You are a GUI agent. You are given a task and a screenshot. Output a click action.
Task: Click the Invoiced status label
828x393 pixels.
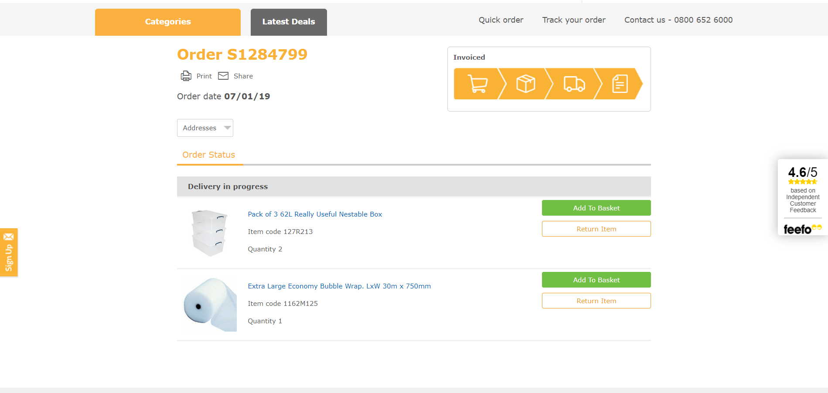pos(469,57)
